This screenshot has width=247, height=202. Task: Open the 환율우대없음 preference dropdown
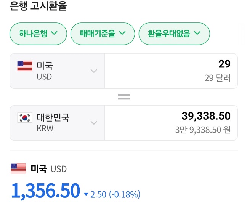[x=174, y=34]
